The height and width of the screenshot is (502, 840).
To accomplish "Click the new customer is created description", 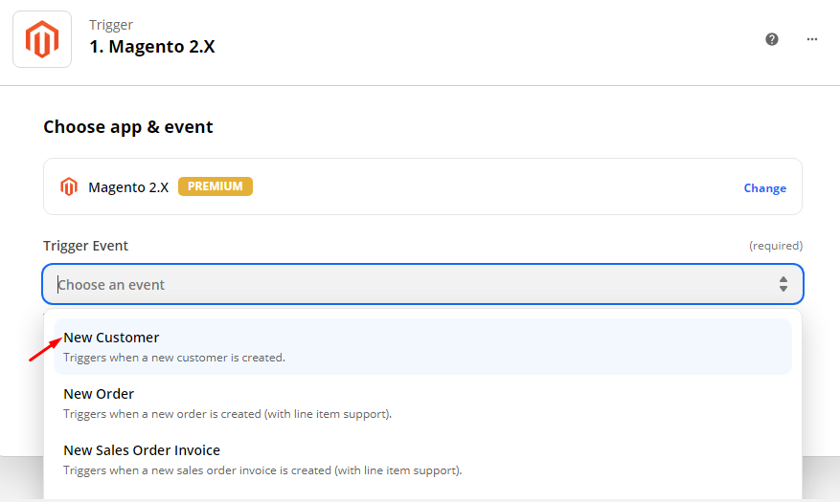I will (x=174, y=358).
